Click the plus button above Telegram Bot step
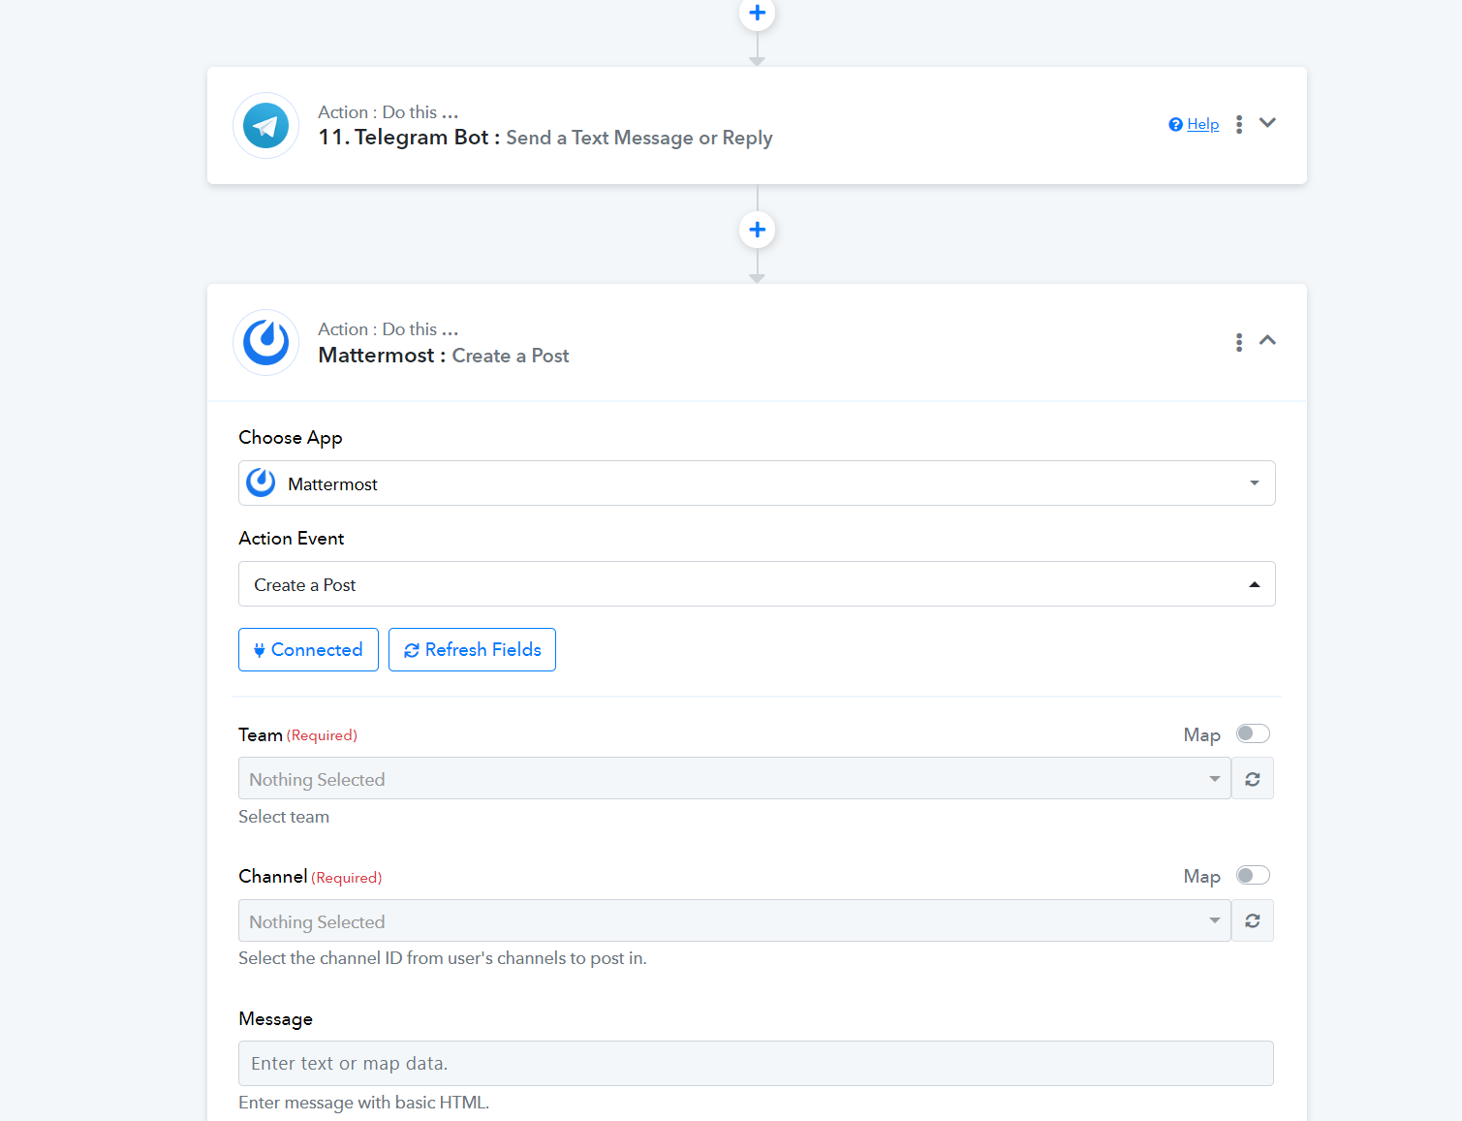The height and width of the screenshot is (1121, 1462). (x=758, y=14)
